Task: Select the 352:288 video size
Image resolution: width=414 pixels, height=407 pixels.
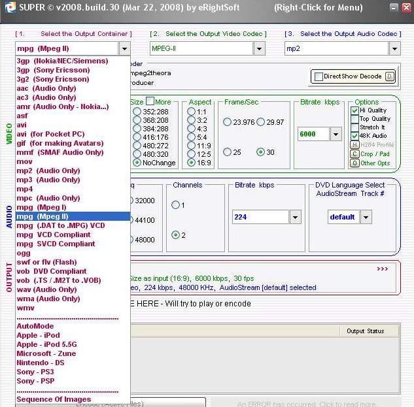Action: coord(137,112)
